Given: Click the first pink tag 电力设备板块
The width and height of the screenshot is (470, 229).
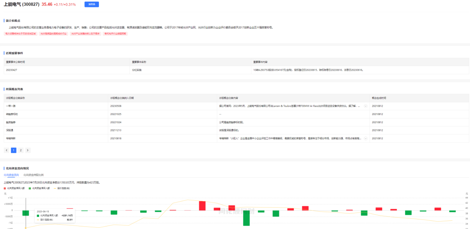Looking at the screenshot, I should click(x=21, y=34).
